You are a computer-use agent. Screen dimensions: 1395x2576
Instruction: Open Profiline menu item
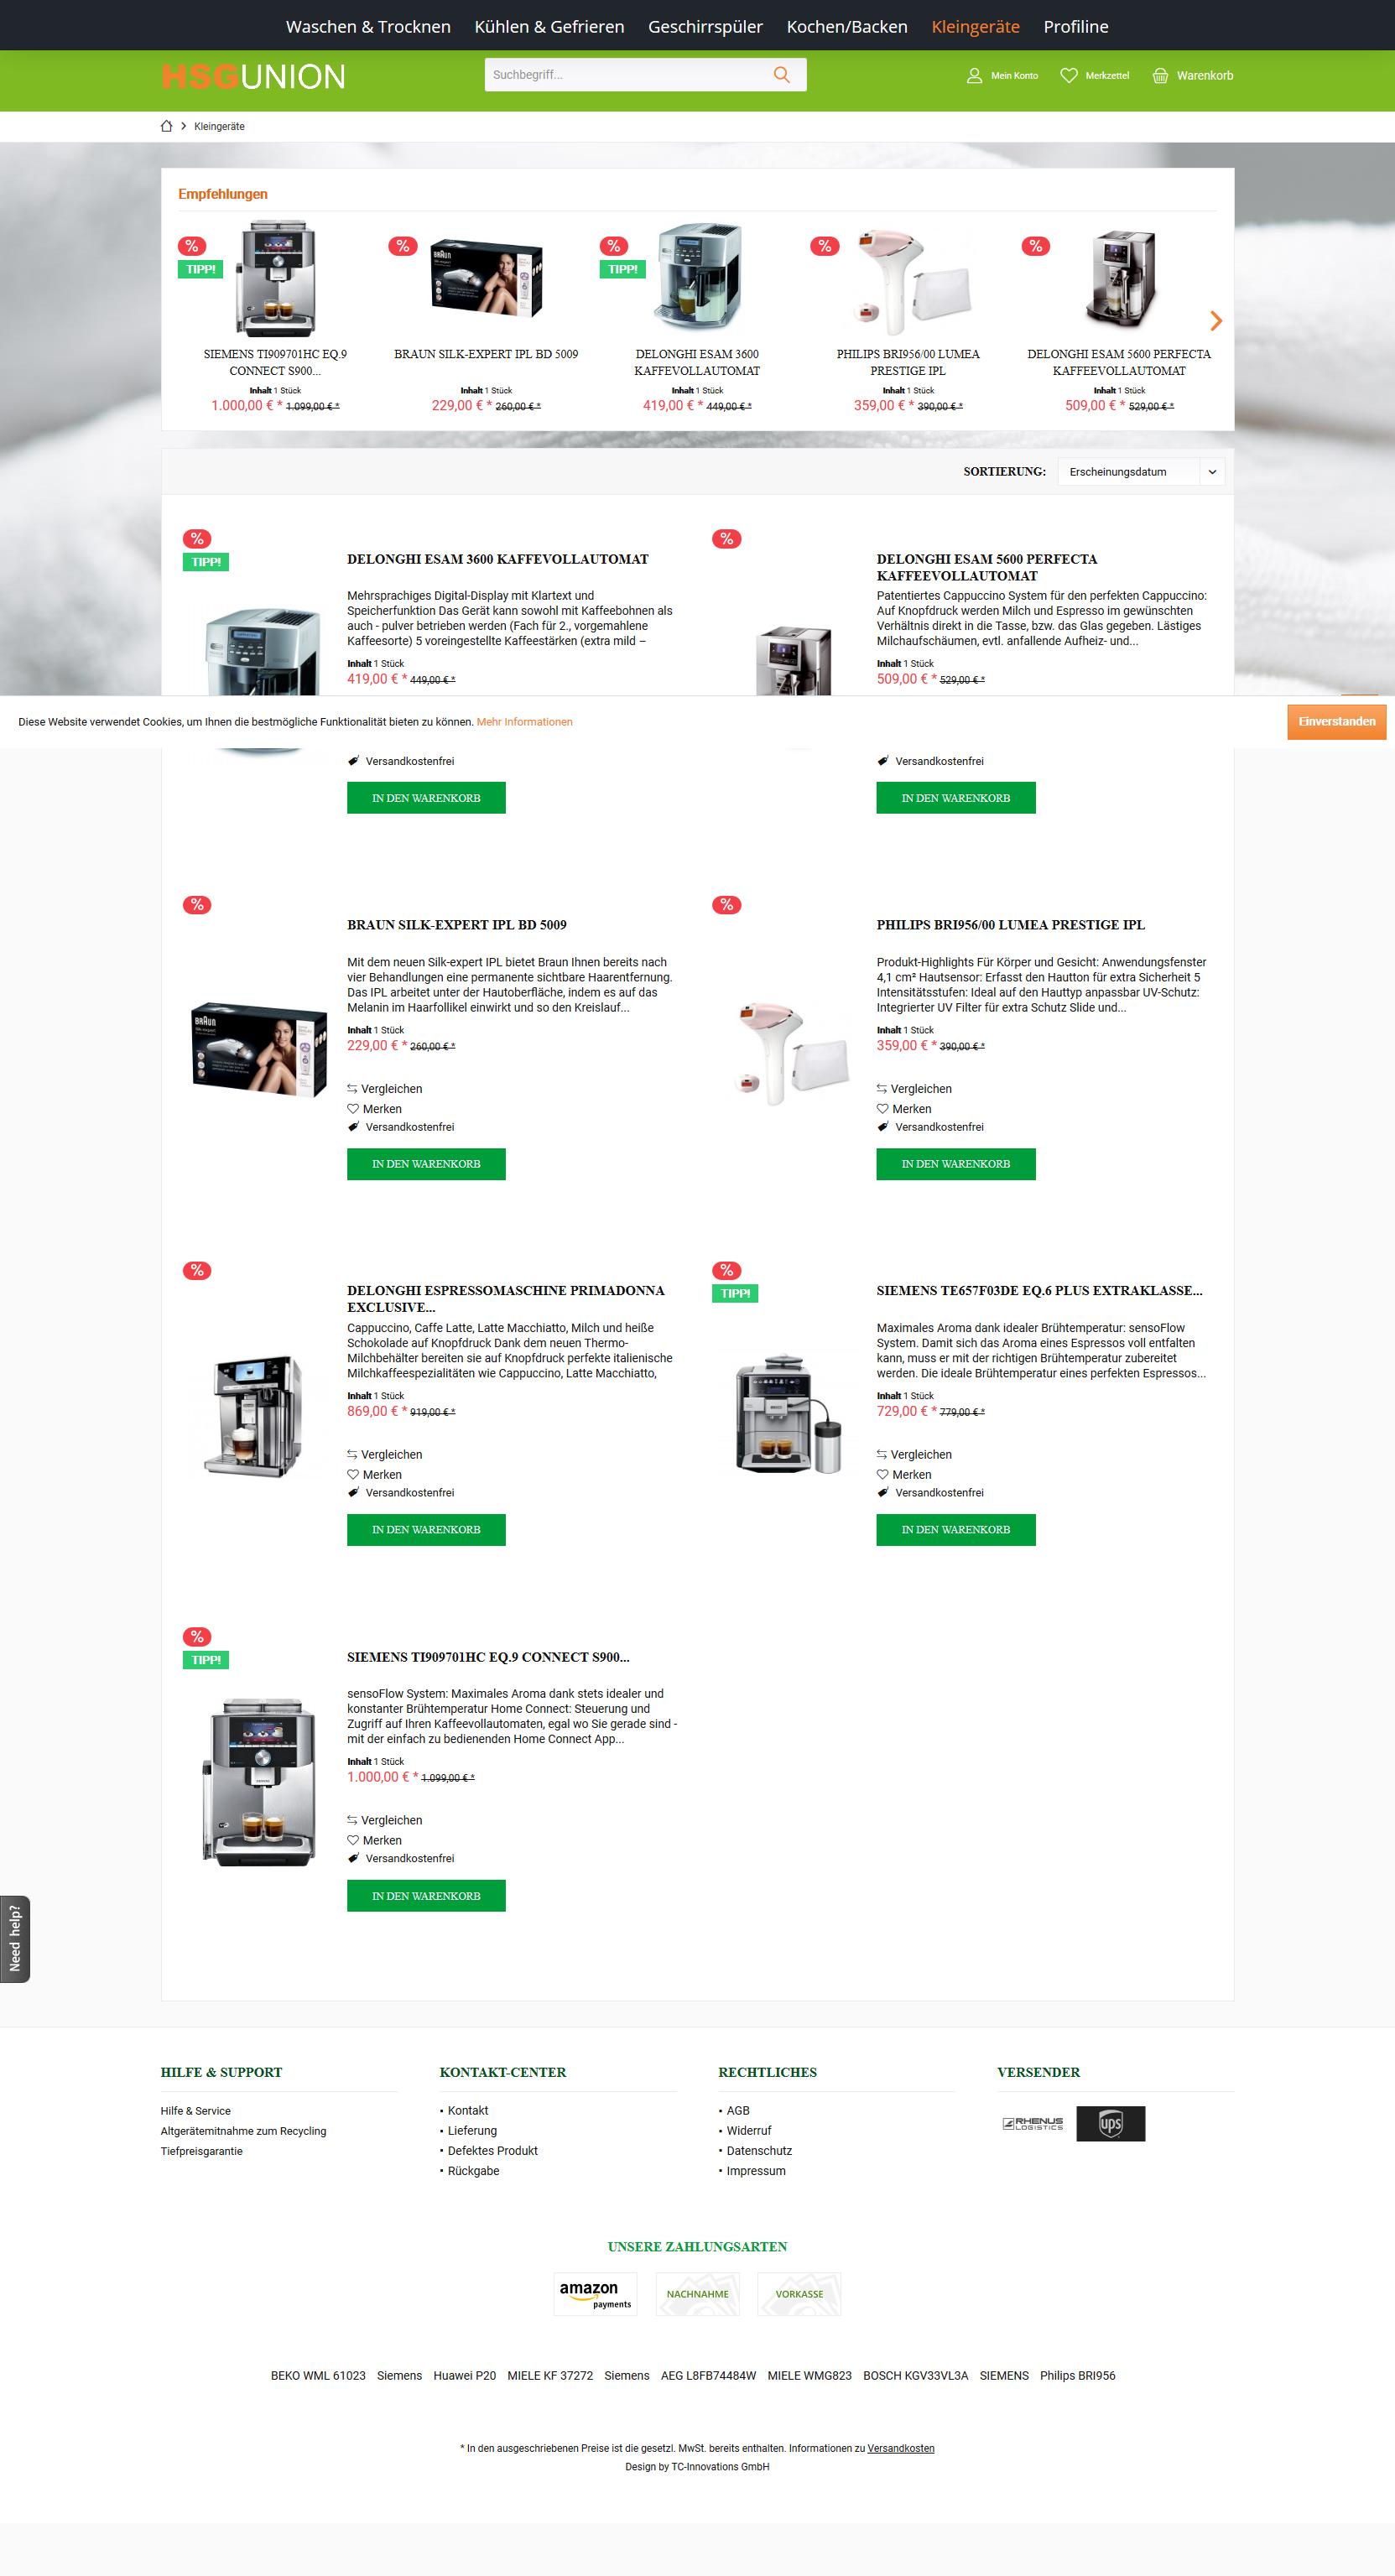(1076, 27)
